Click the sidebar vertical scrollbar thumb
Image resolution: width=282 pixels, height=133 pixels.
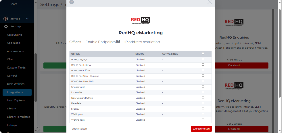click(36, 77)
